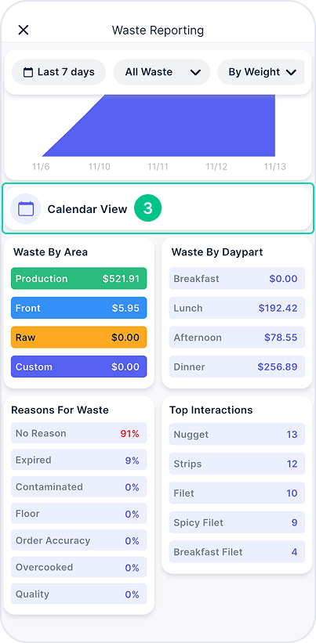This screenshot has width=316, height=643.
Task: Open the Last 7 days date filter
Action: pos(59,72)
